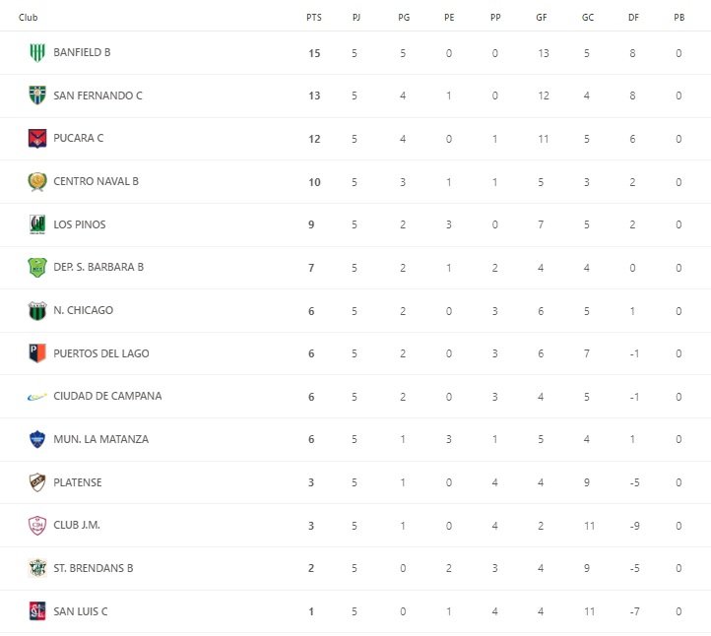Click the Ciudad de Campana logo
This screenshot has height=636, width=711.
[x=37, y=396]
